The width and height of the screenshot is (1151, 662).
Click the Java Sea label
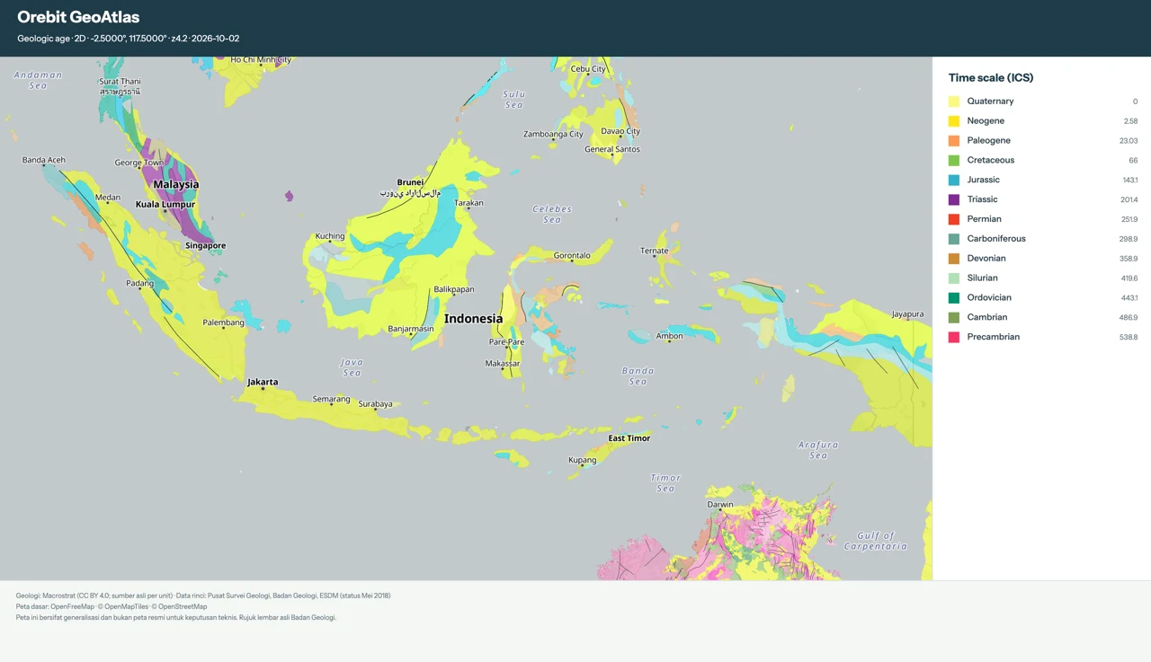(x=352, y=367)
